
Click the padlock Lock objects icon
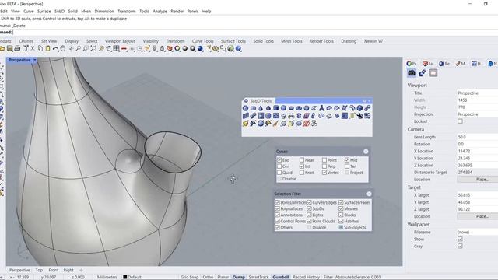point(162,48)
